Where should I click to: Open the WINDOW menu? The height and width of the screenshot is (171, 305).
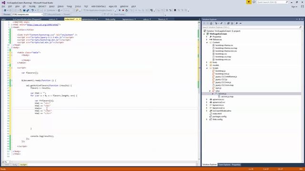pos(124,6)
